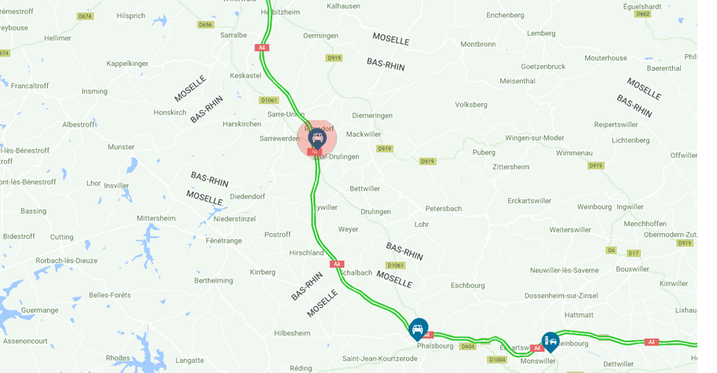Select the Diemeringen town label
Image resolution: width=717 pixels, height=373 pixels.
tap(372, 115)
